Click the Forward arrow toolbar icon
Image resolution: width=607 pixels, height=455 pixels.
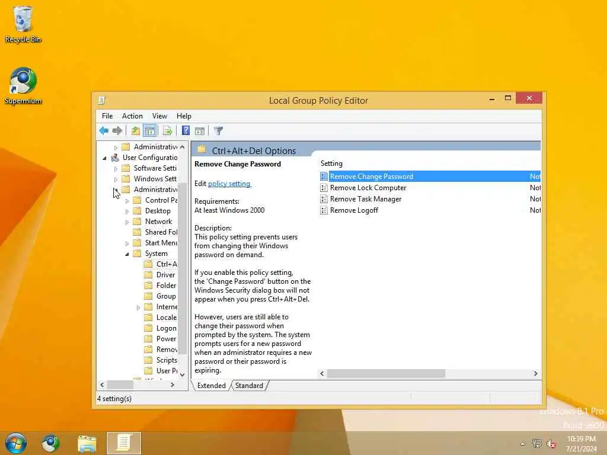(x=117, y=131)
